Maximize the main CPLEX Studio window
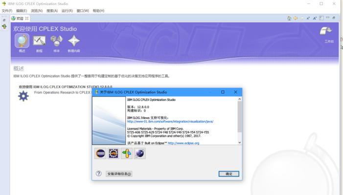The width and height of the screenshot is (343, 195). pos(321,3)
